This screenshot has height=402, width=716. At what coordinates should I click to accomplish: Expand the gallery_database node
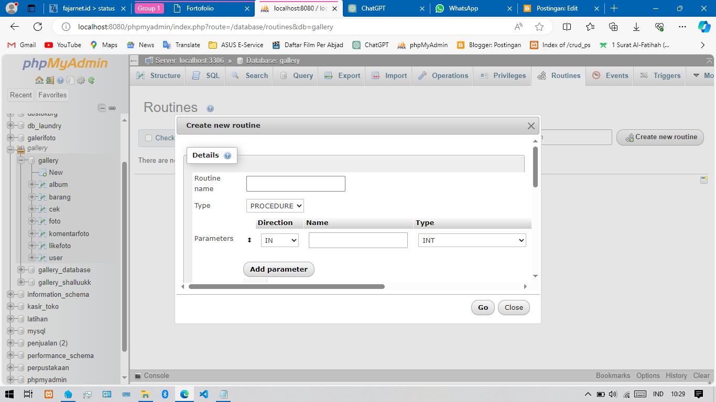(21, 270)
